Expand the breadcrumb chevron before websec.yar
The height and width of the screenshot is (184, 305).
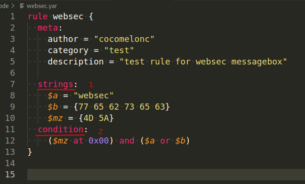(13, 6)
